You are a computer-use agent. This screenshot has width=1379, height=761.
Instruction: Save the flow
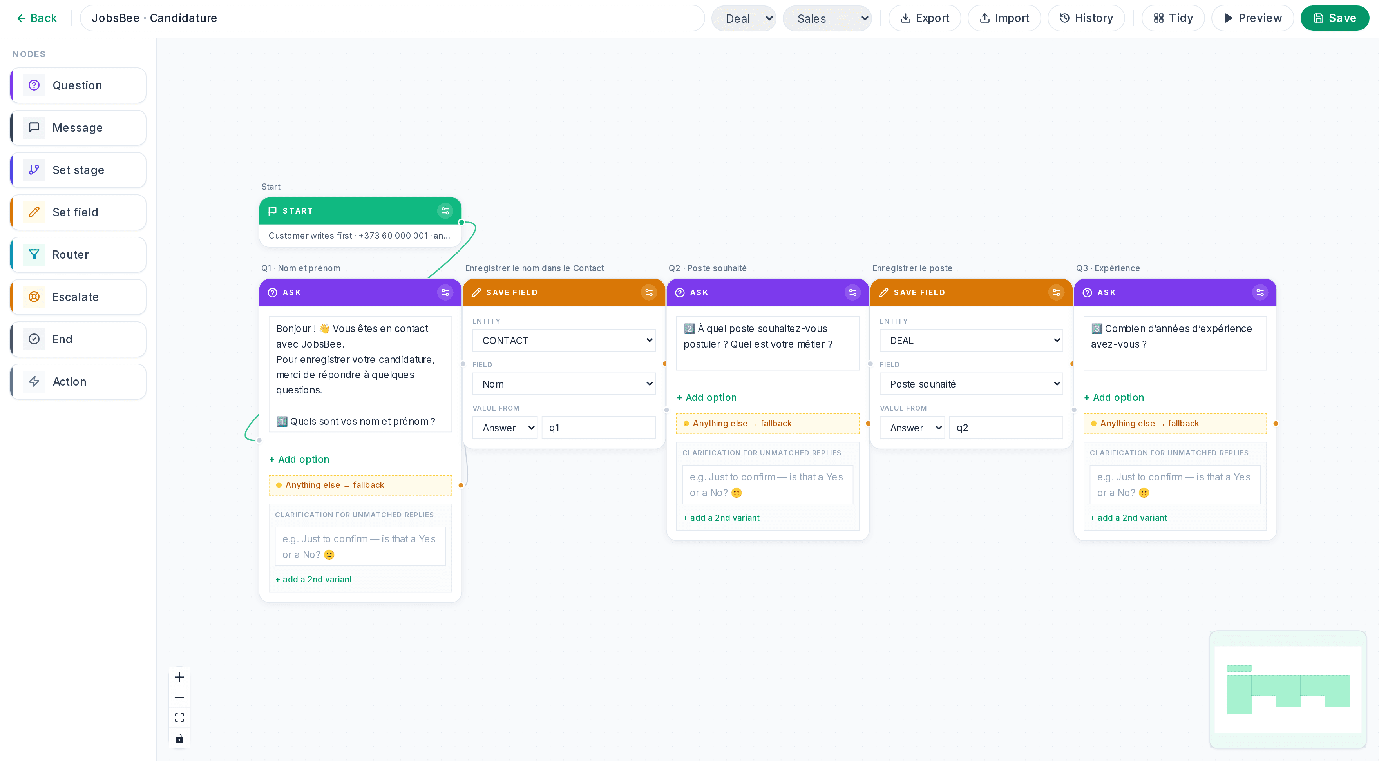(1335, 18)
